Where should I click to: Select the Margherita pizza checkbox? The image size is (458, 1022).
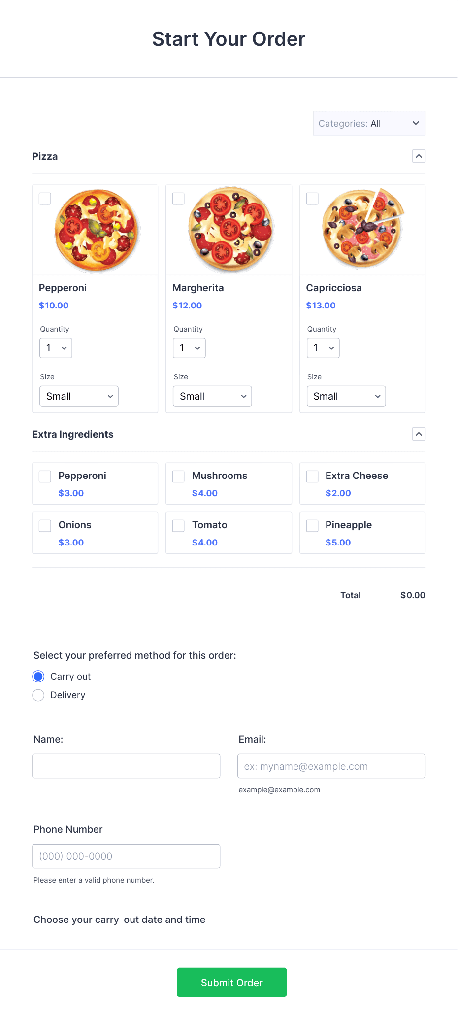pyautogui.click(x=178, y=199)
